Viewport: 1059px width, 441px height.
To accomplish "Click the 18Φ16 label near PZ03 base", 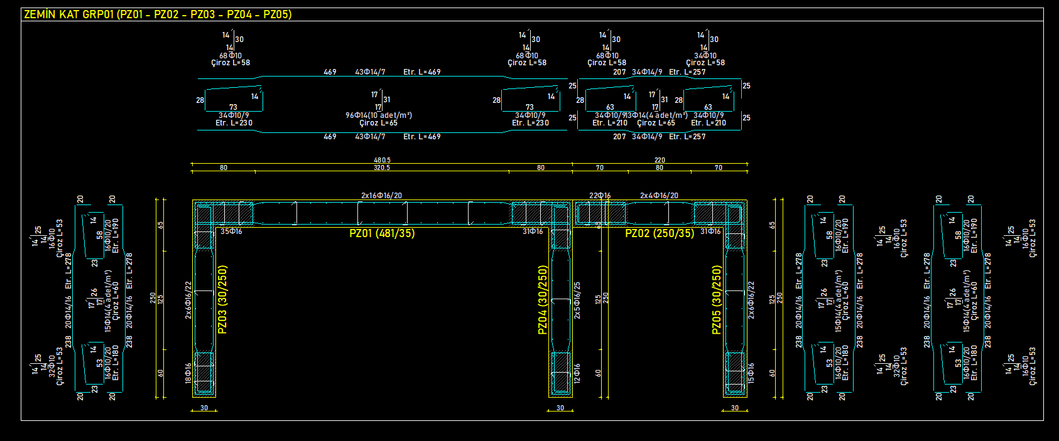I will (x=188, y=373).
